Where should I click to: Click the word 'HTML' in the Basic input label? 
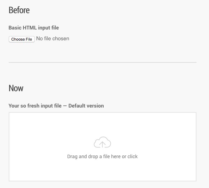[30, 28]
